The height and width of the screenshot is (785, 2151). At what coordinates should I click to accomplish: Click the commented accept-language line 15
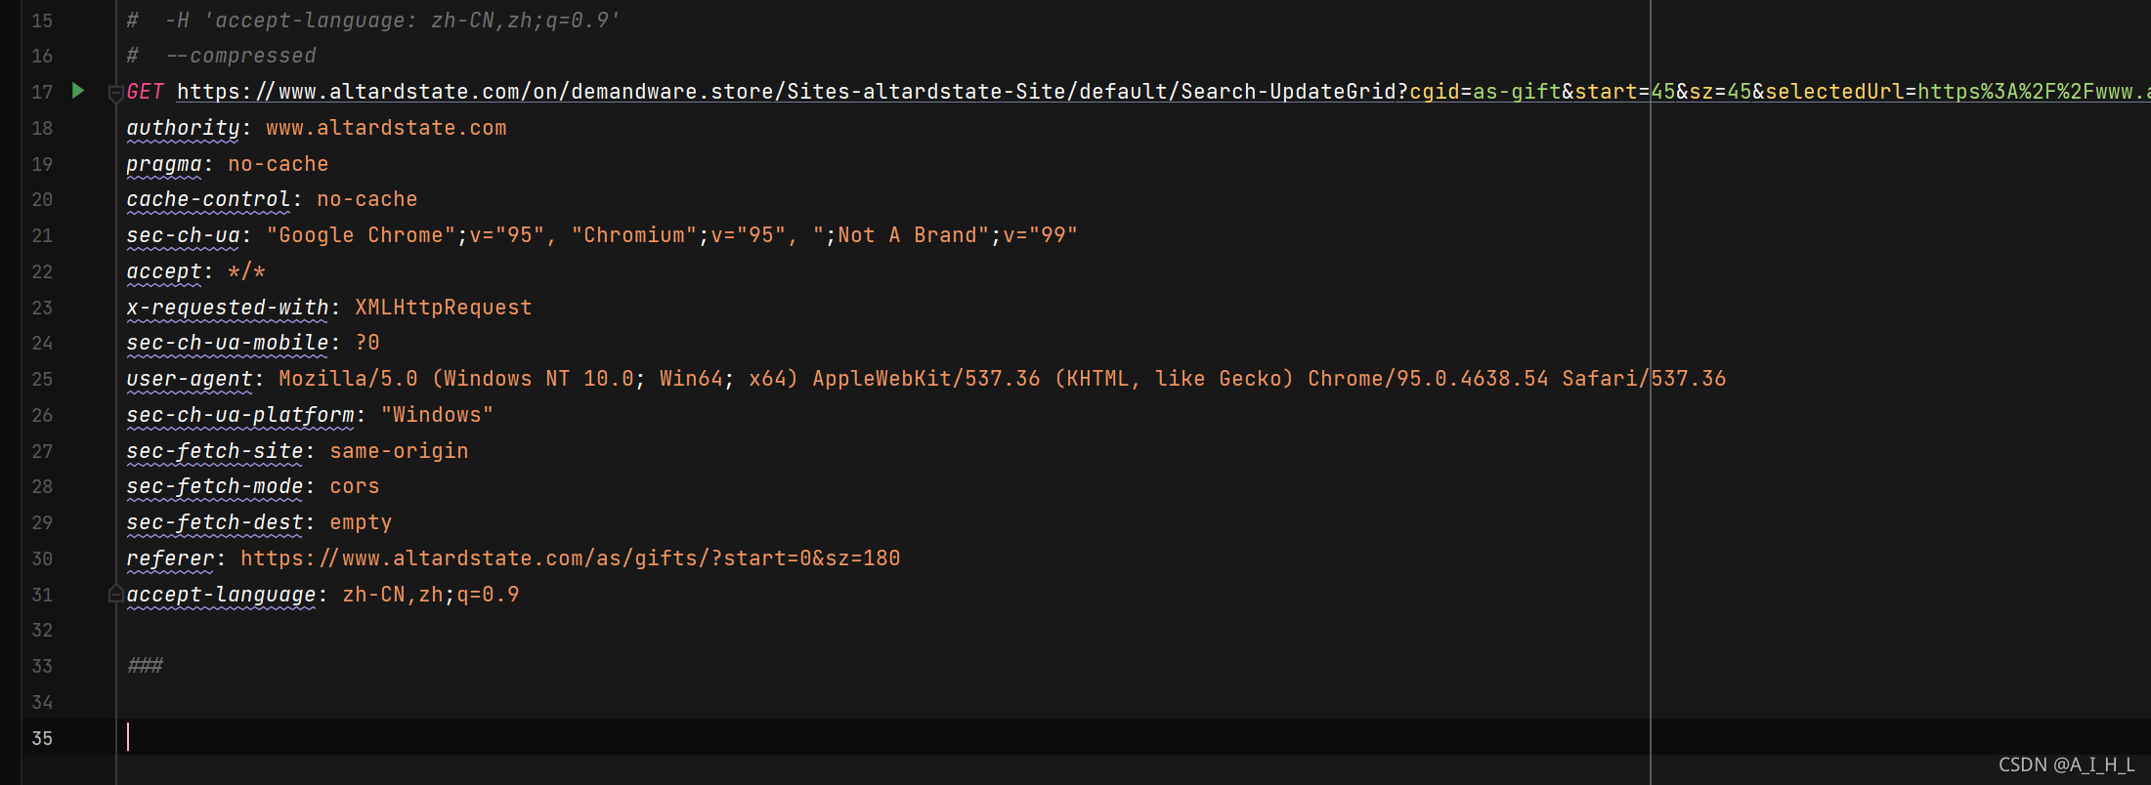(x=373, y=21)
